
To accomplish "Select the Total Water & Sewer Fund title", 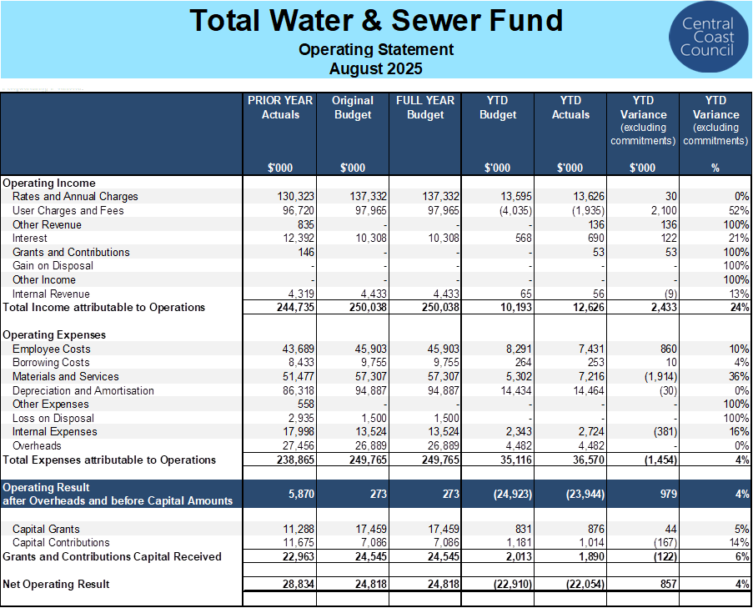I will (376, 20).
